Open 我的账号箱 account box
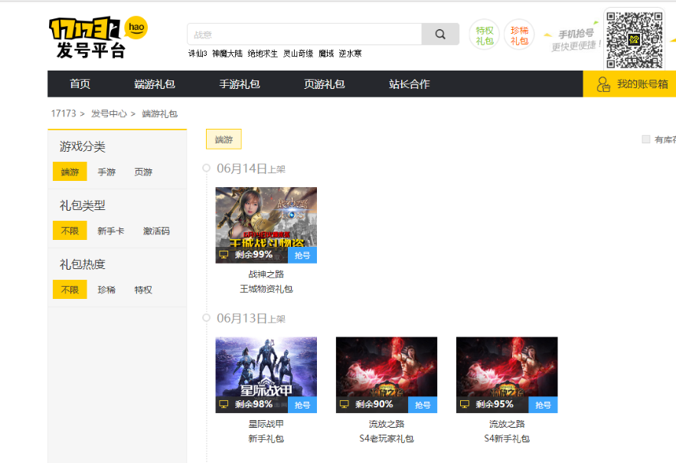 coord(629,84)
